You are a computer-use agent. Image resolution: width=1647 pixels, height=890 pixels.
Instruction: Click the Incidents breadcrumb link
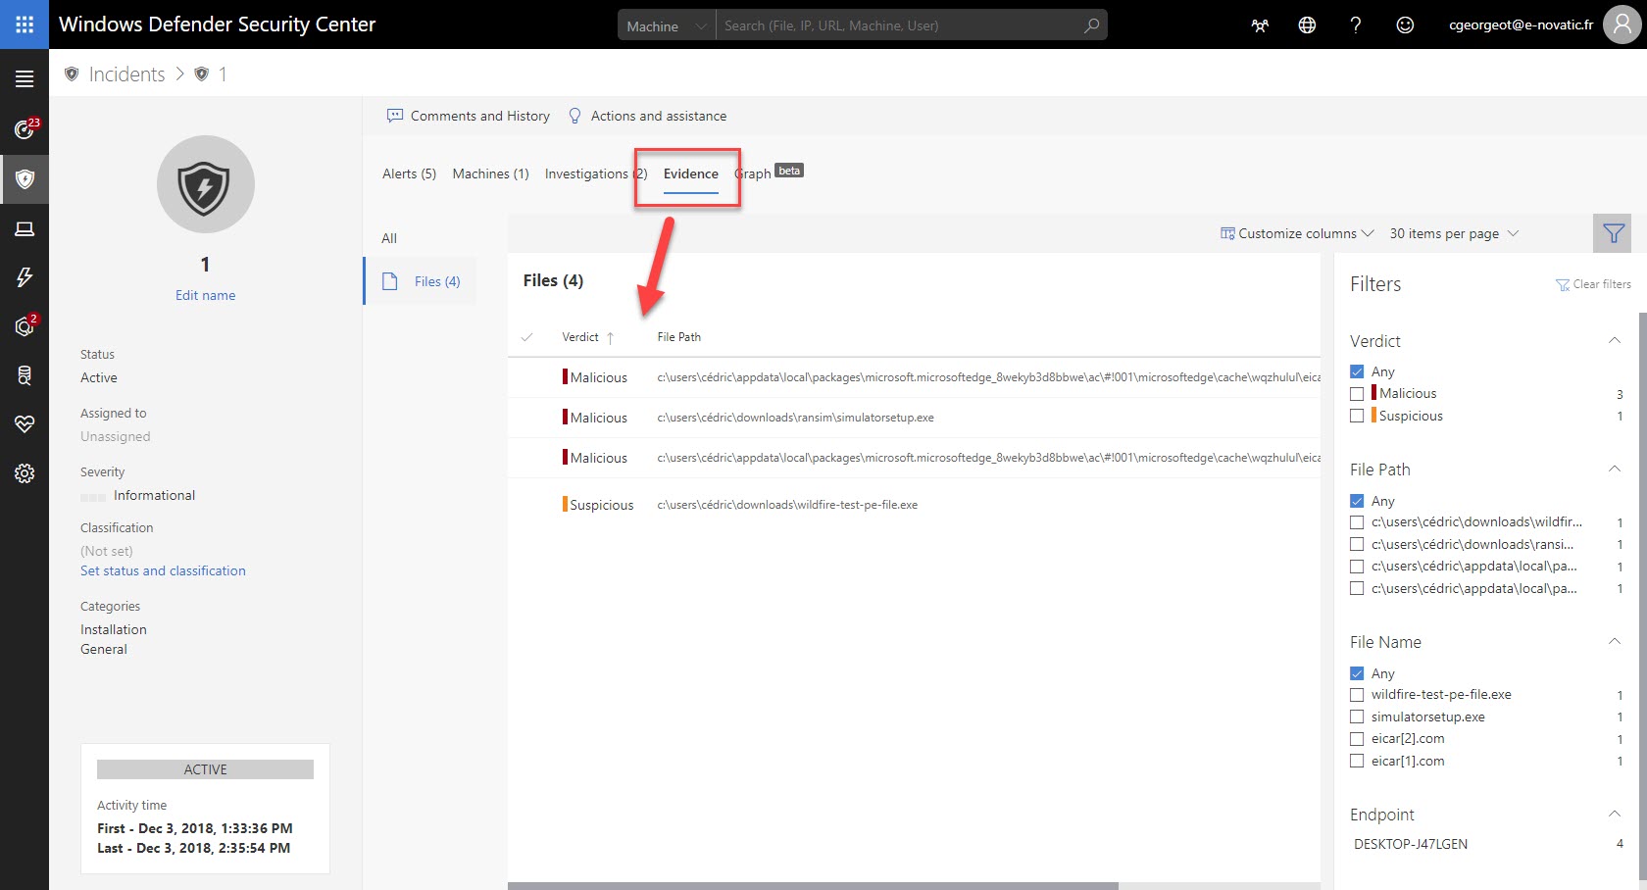click(126, 74)
